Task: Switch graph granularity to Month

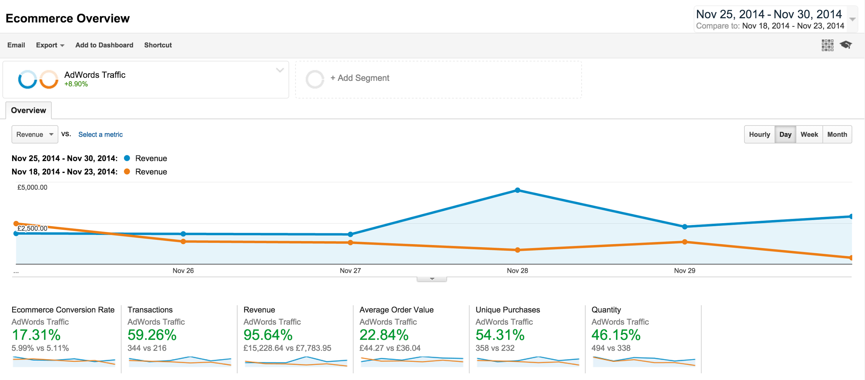Action: click(x=837, y=135)
